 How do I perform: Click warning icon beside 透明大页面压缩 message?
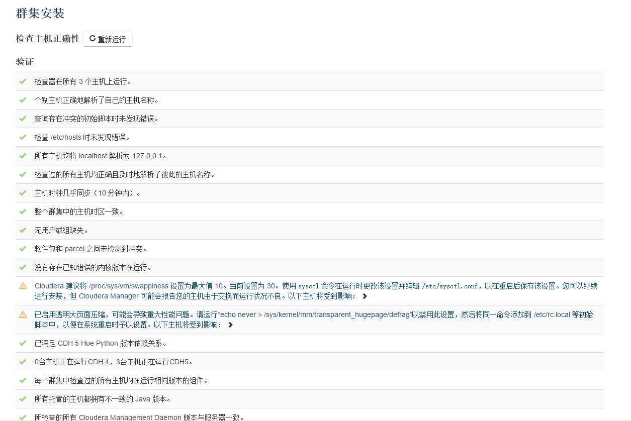23,314
